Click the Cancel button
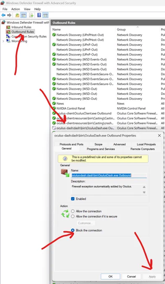The width and height of the screenshot is (165, 284). 131,276
